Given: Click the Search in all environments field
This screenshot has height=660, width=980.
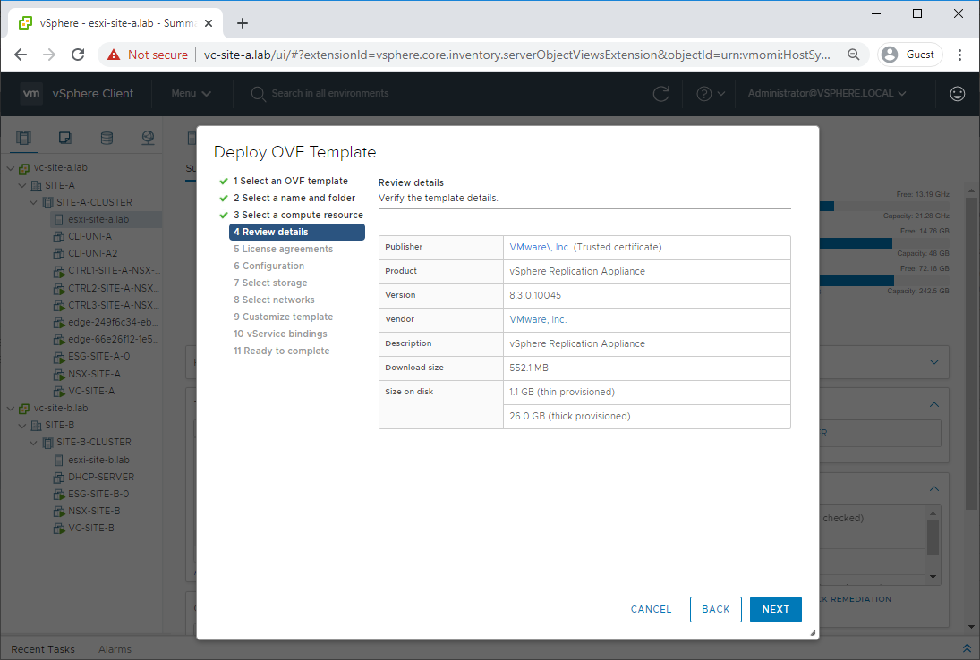Looking at the screenshot, I should (x=330, y=94).
